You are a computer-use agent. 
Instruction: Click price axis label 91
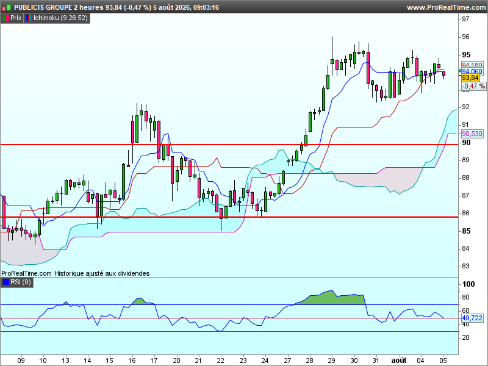click(465, 125)
